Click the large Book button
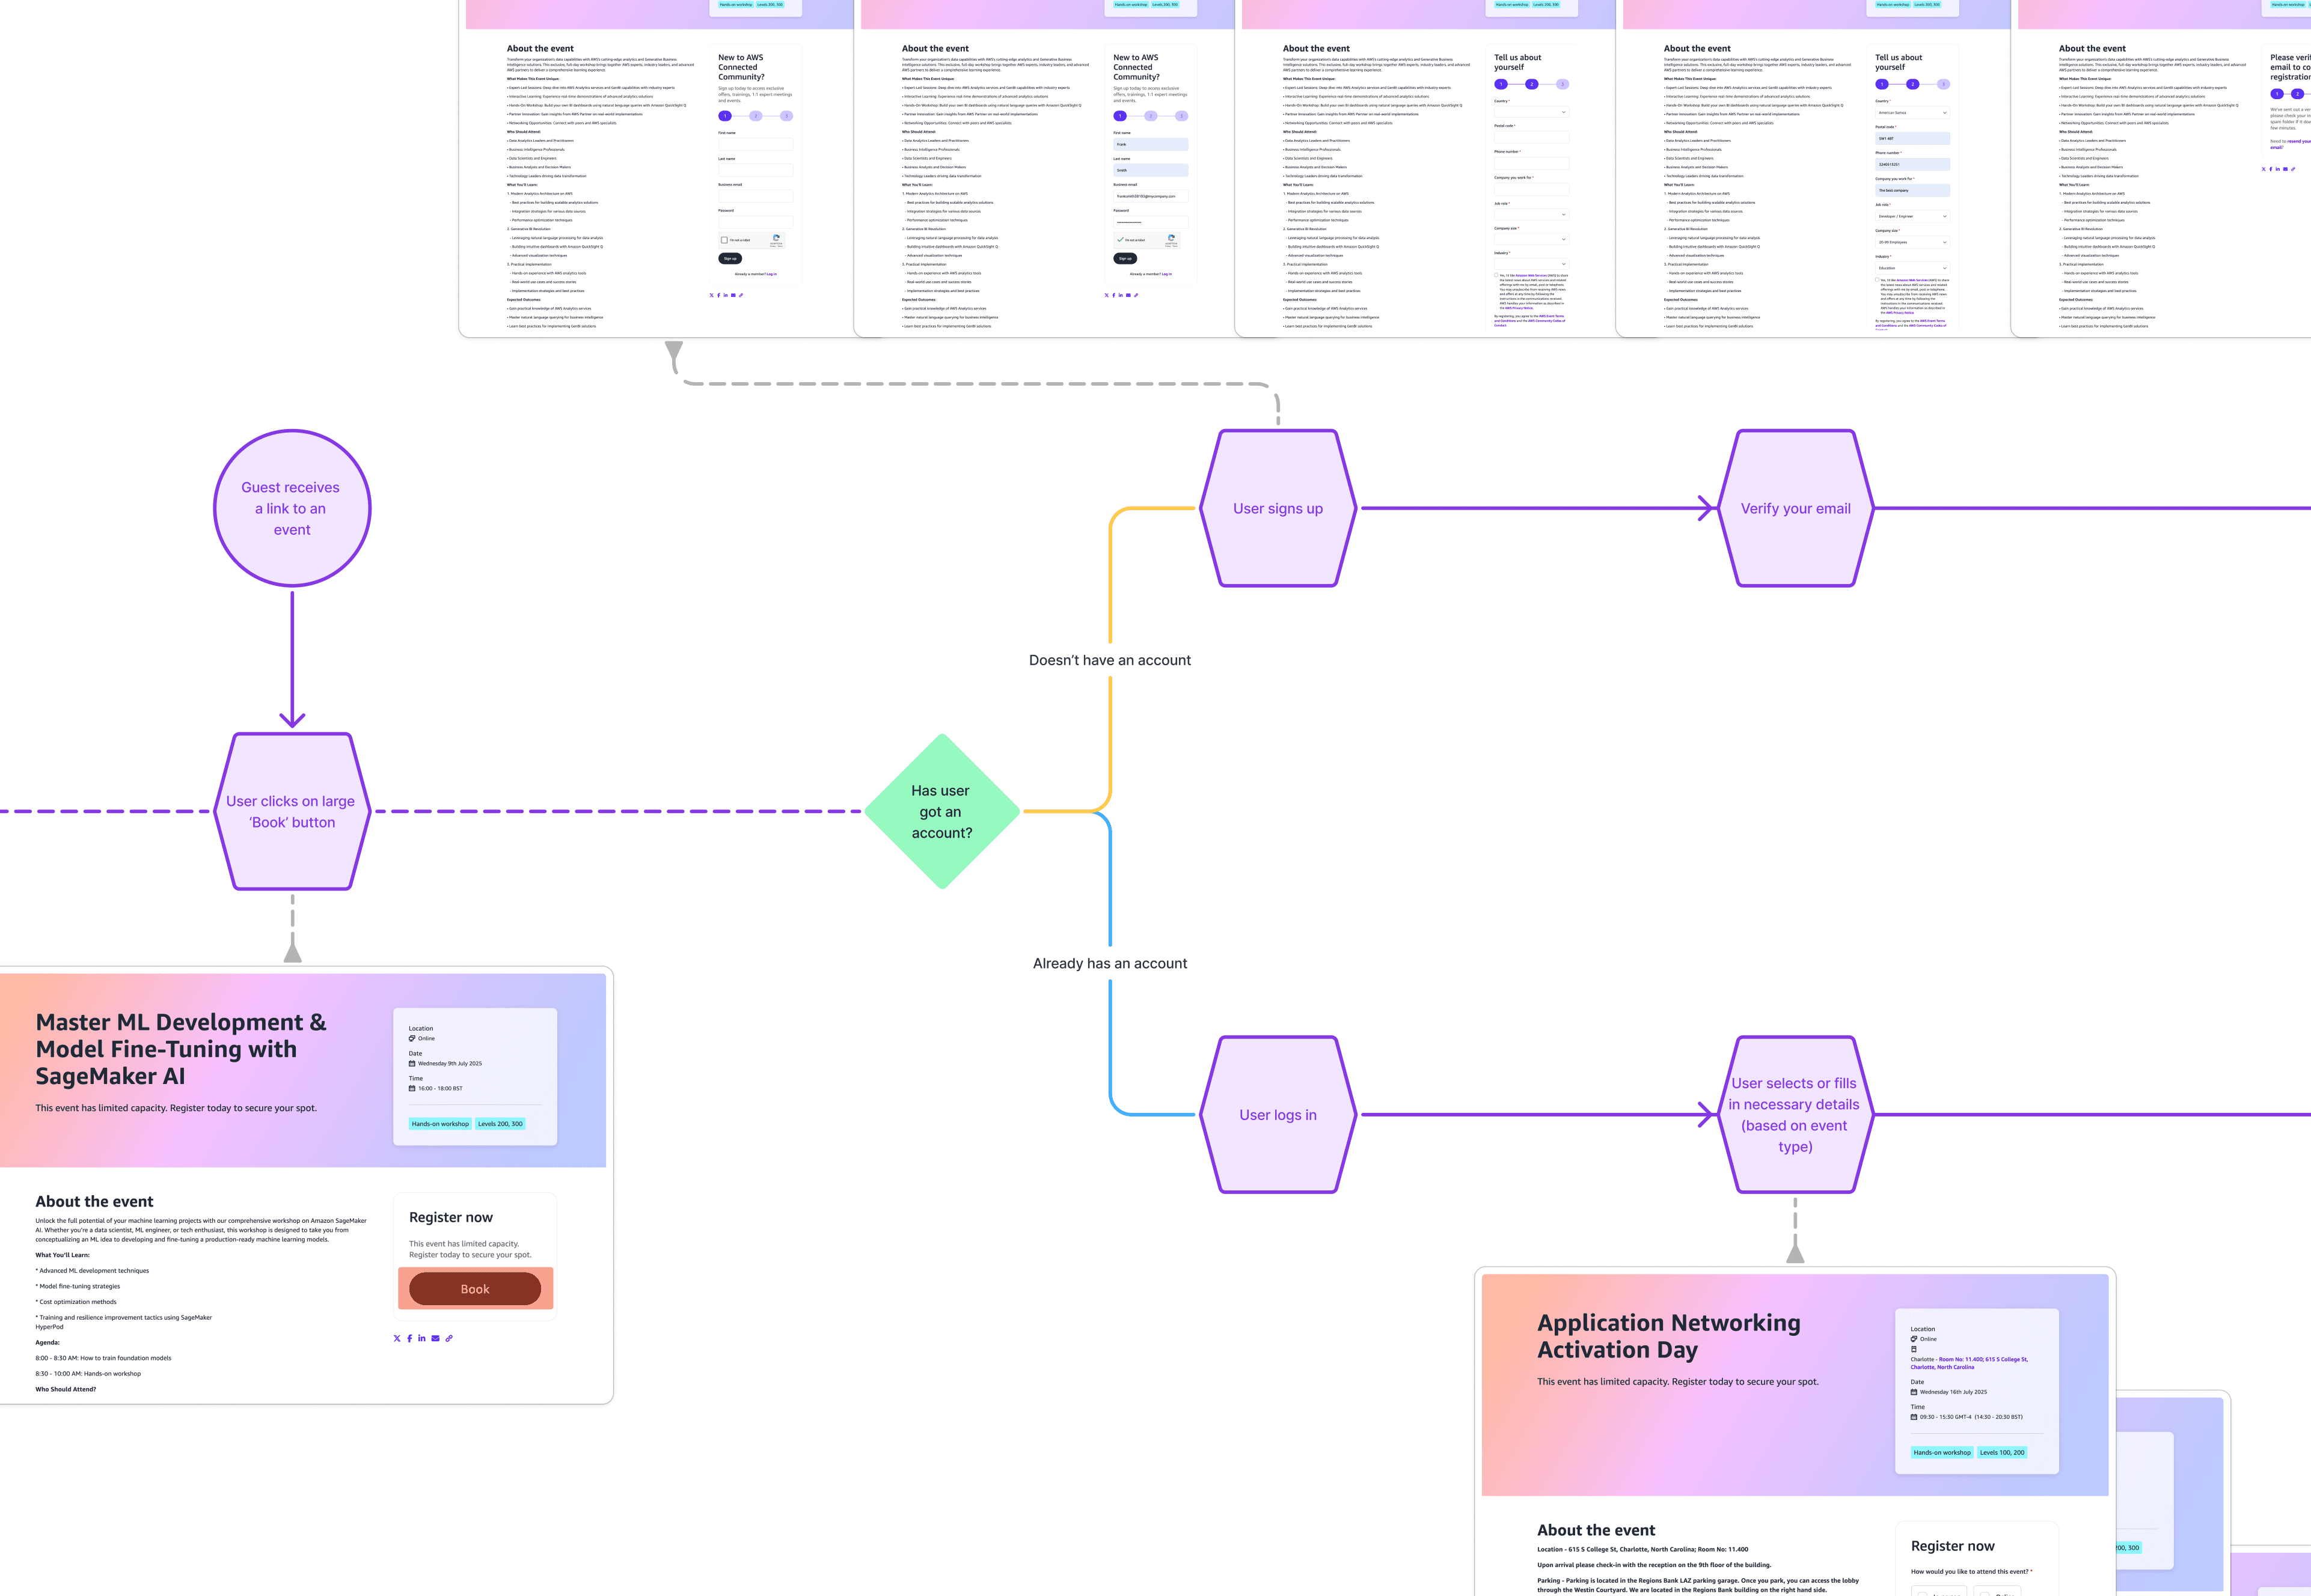 click(x=475, y=1289)
